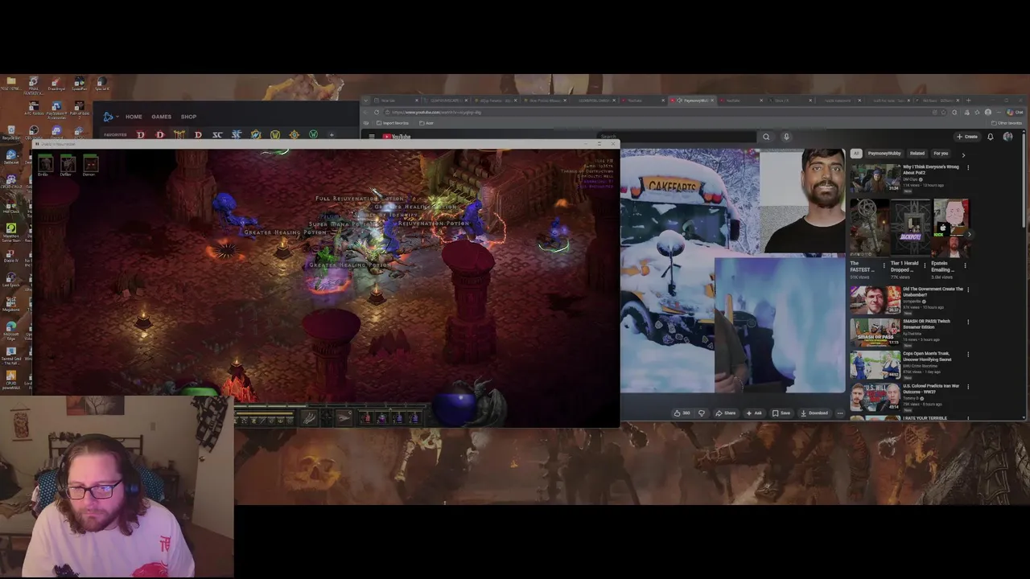Select the All filter chip
Viewport: 1030px width, 579px height.
click(x=856, y=153)
